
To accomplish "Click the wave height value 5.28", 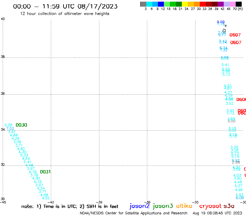I will pyautogui.click(x=8, y=125).
